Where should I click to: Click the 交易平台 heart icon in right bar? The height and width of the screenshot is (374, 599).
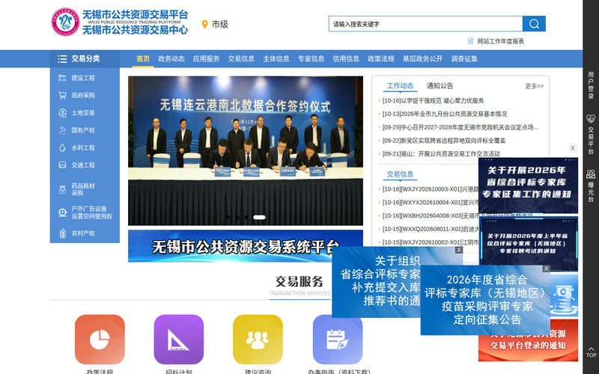(x=591, y=119)
